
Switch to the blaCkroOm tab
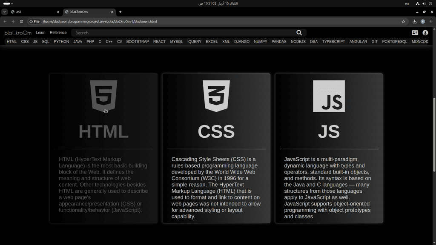click(x=89, y=11)
